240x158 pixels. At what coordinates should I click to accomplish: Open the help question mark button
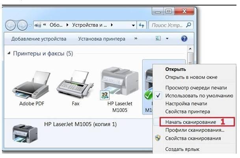184,39
